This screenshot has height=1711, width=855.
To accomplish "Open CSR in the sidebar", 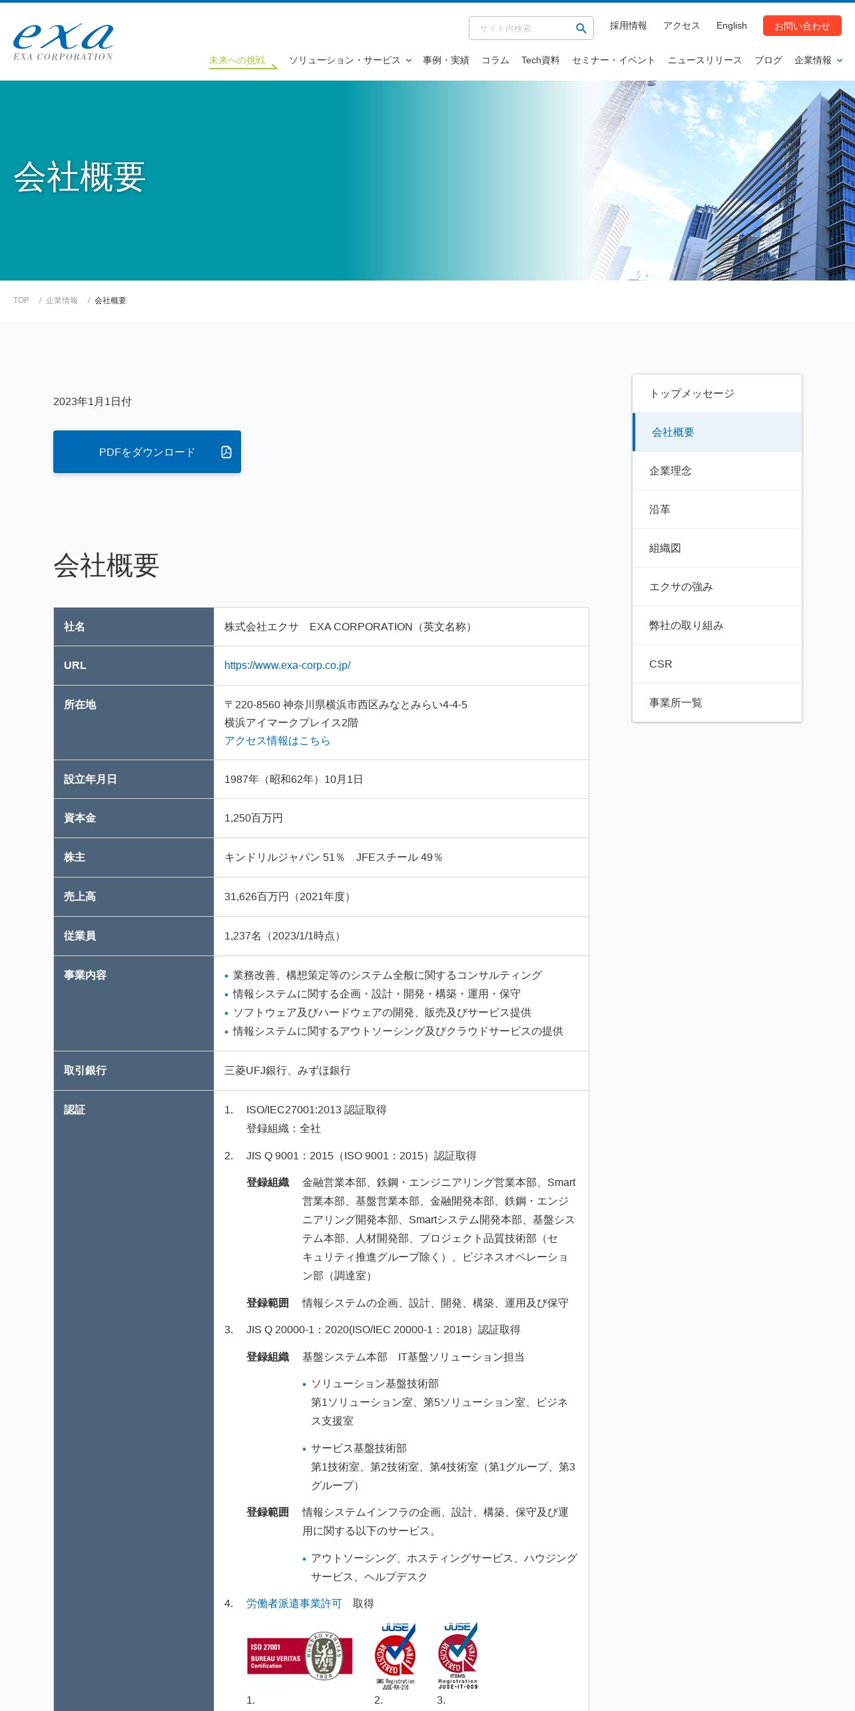I will [x=717, y=664].
